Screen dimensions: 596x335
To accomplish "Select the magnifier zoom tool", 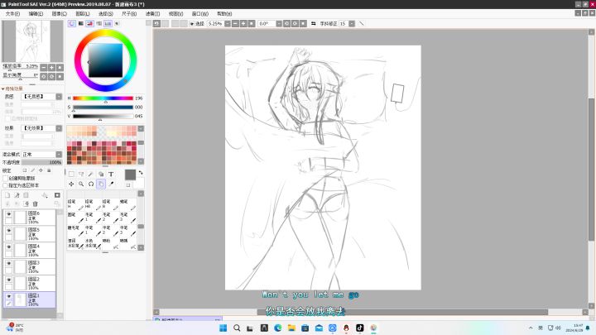I will point(81,184).
